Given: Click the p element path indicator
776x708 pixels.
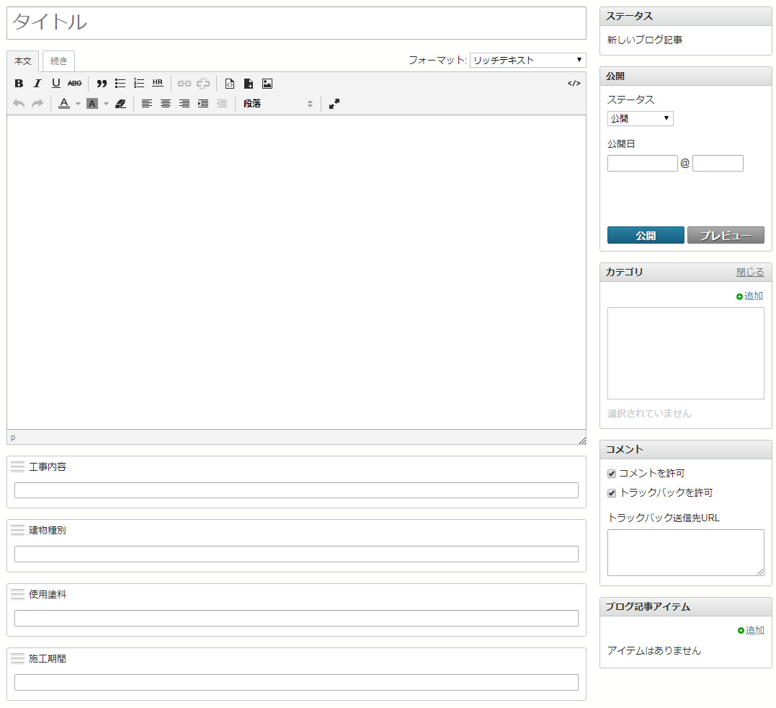Looking at the screenshot, I should (13, 437).
